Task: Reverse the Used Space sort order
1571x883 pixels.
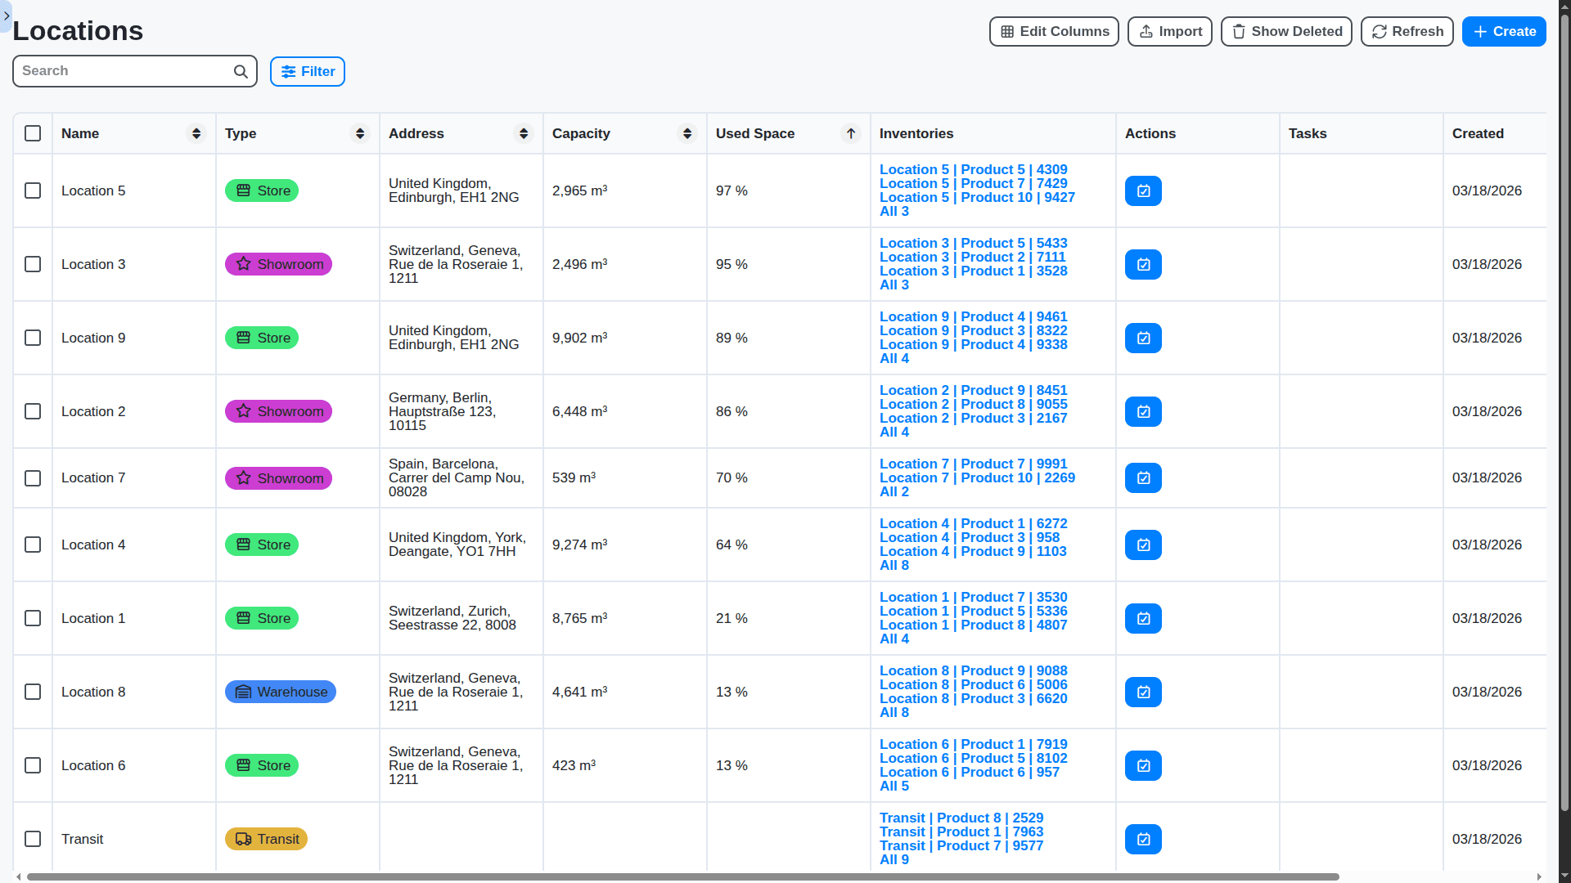Action: click(x=851, y=133)
